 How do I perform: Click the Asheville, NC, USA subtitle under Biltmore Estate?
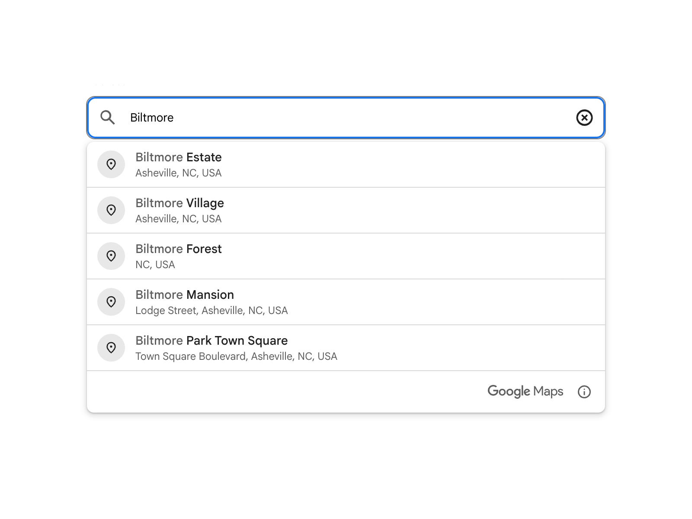(x=179, y=173)
